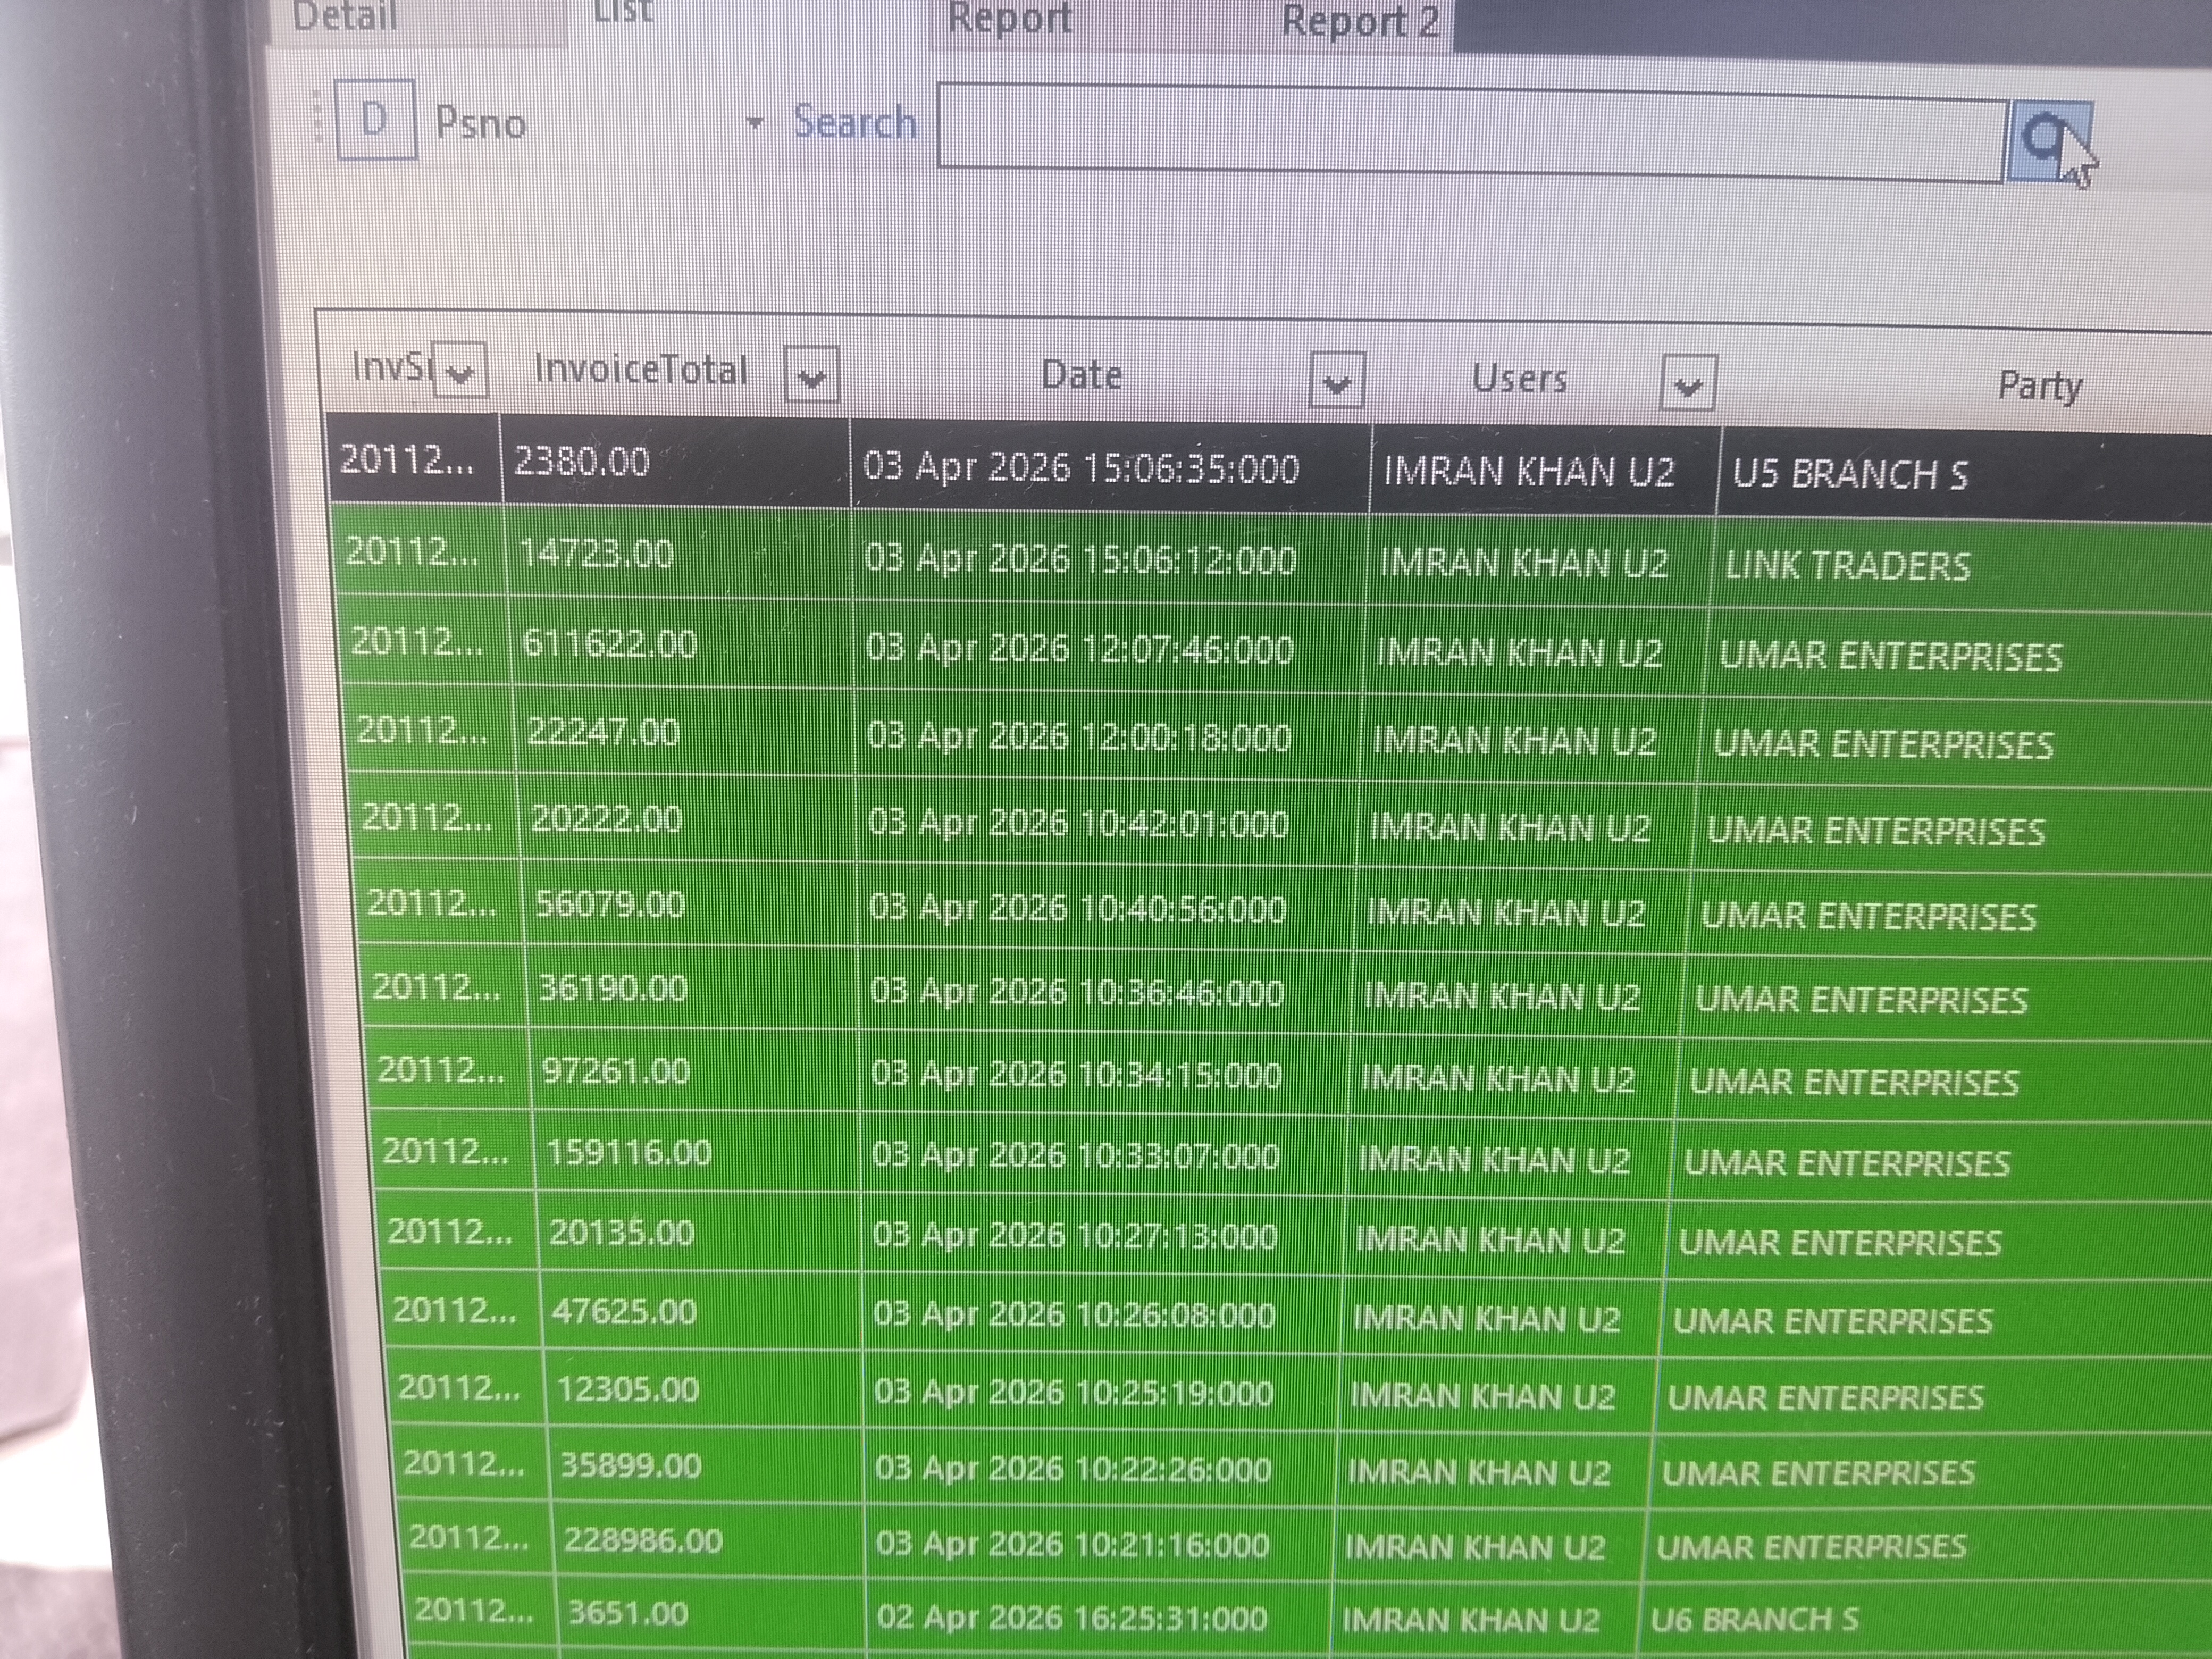Open the InvoiceTotal column filter dropdown

point(811,374)
